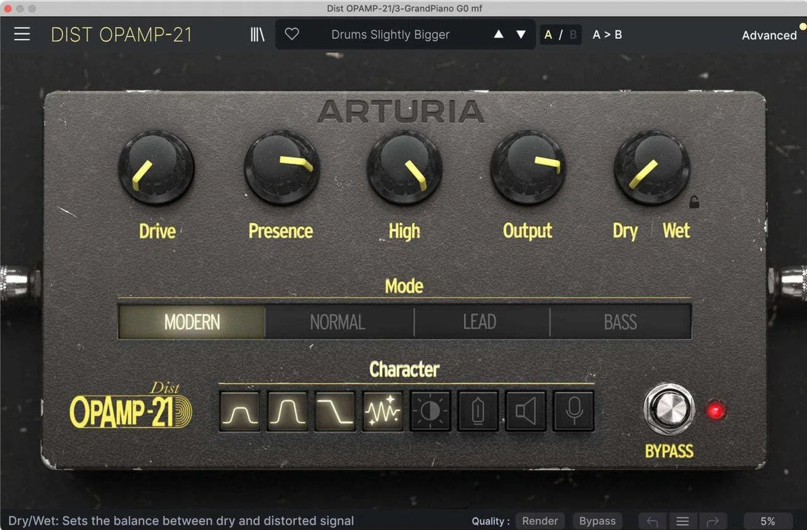
Task: Open the hamburger main menu
Action: coord(22,34)
